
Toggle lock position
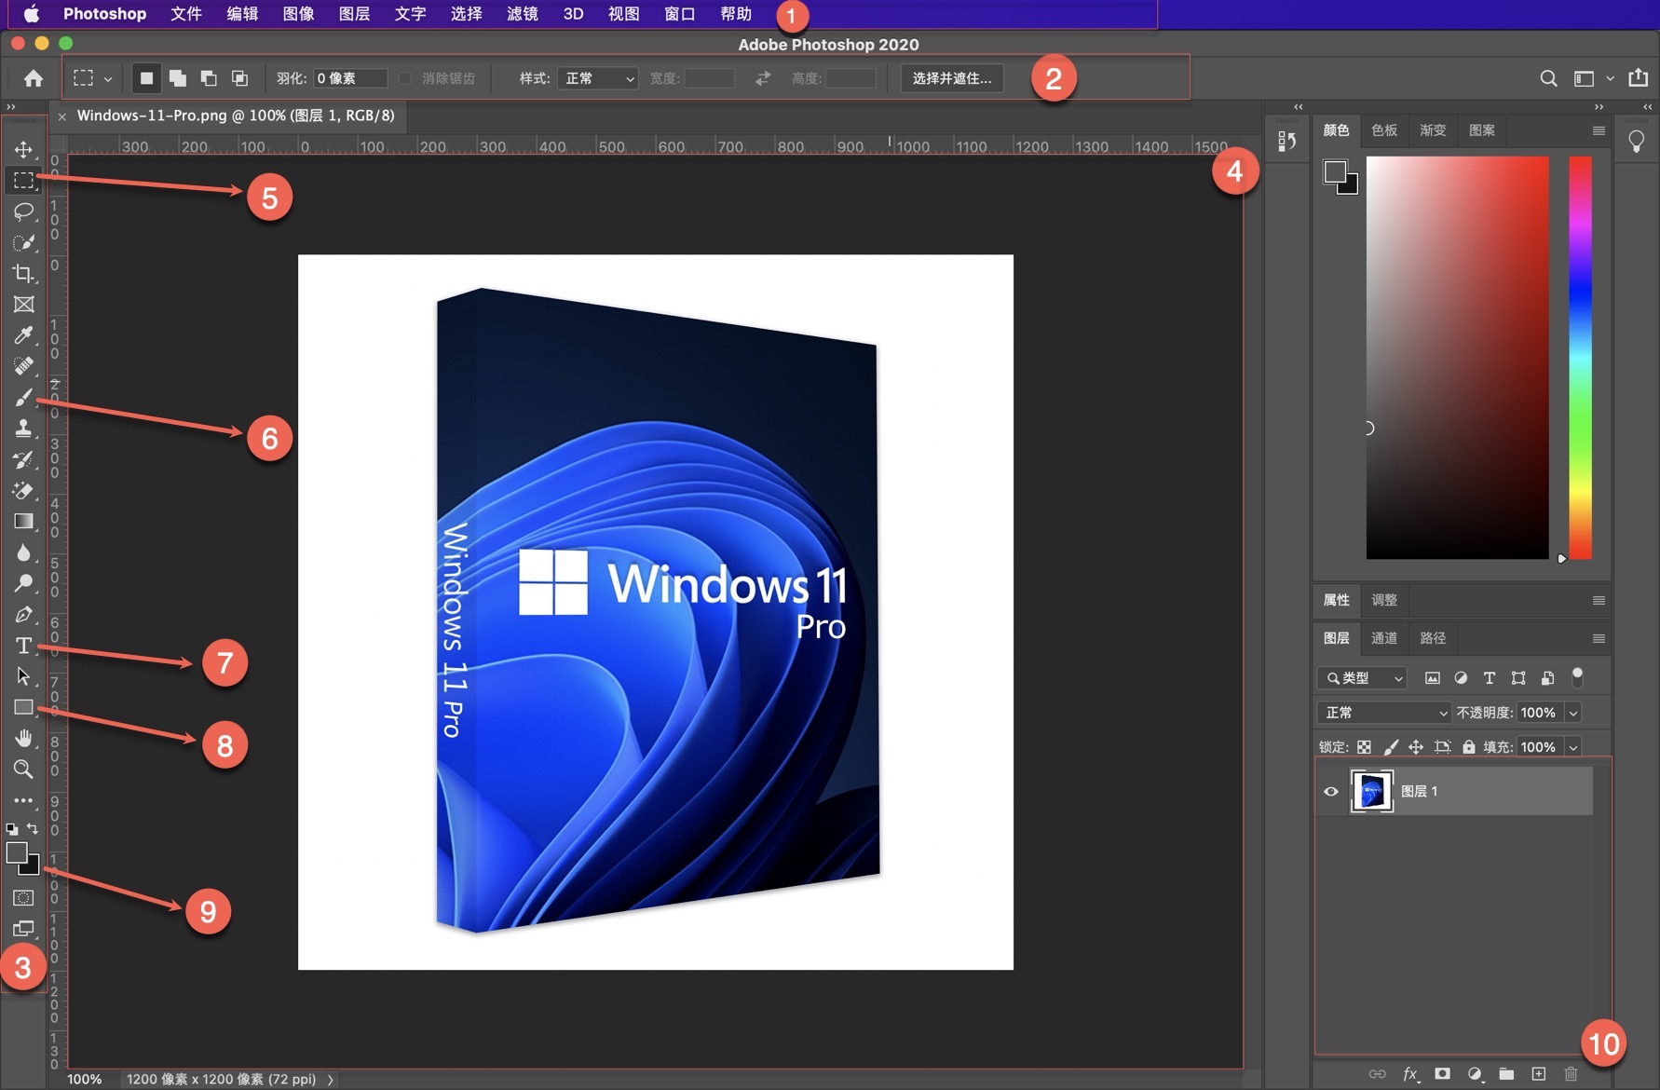coord(1416,747)
